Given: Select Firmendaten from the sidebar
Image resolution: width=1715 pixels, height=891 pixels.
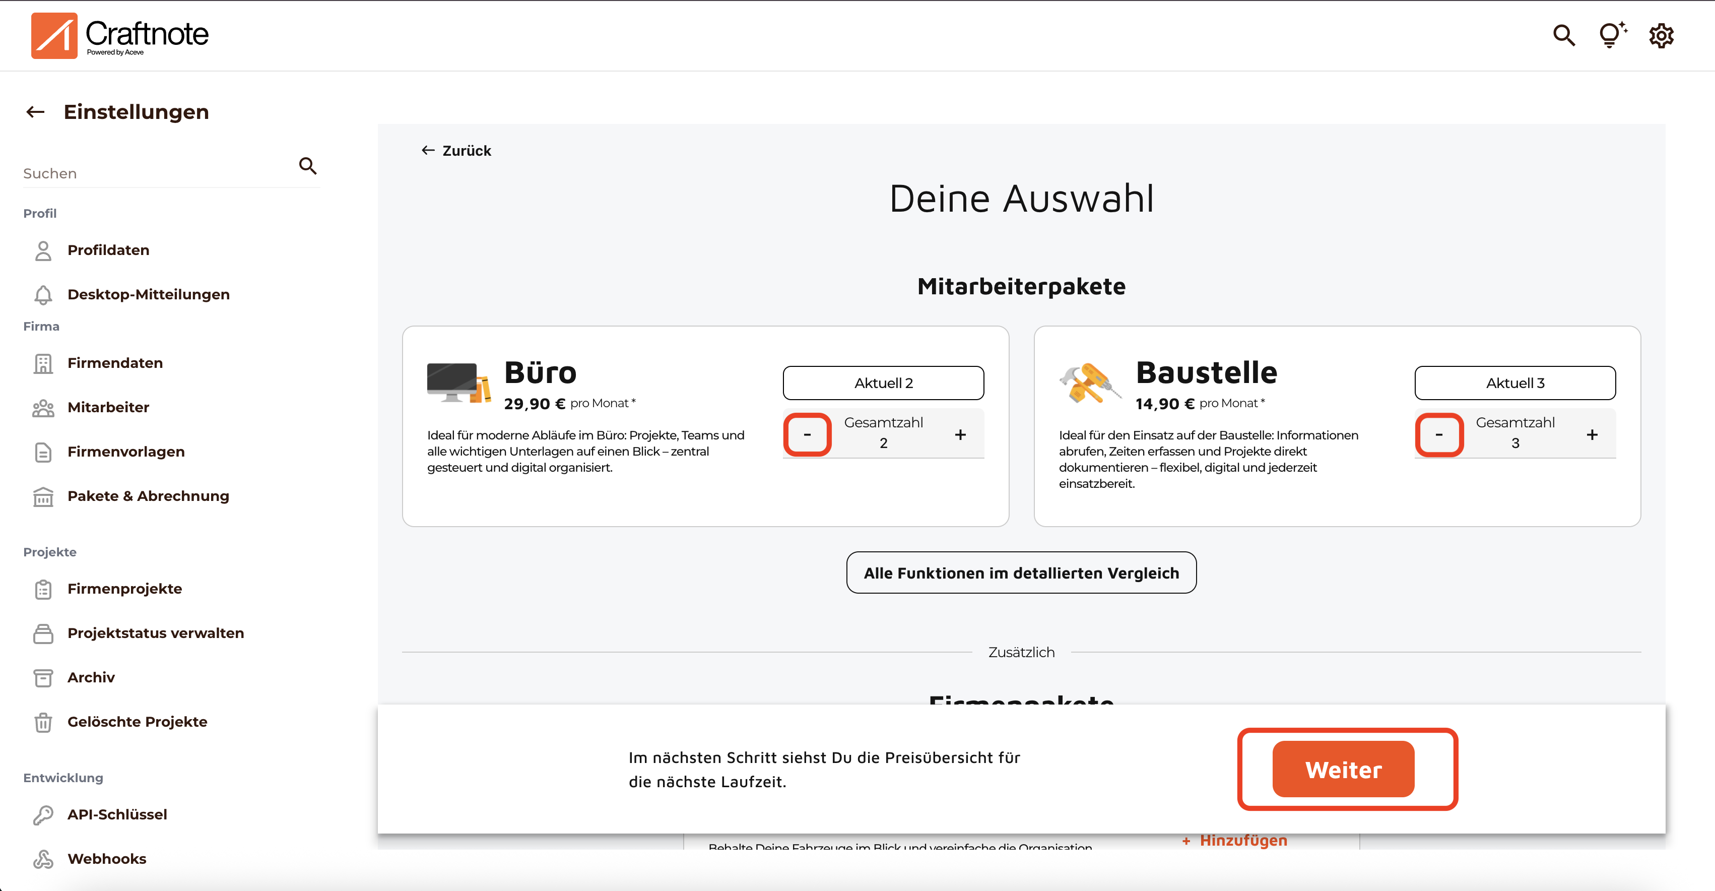Looking at the screenshot, I should (114, 363).
